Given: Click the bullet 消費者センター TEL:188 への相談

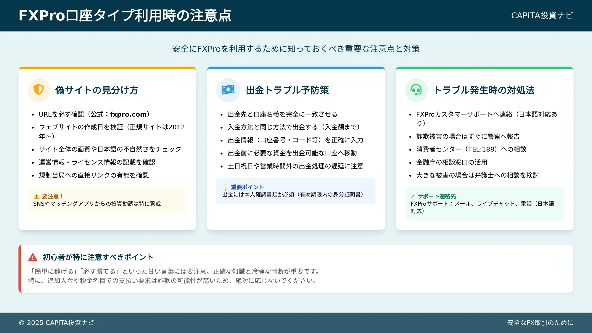Looking at the screenshot, I should pos(471,149).
